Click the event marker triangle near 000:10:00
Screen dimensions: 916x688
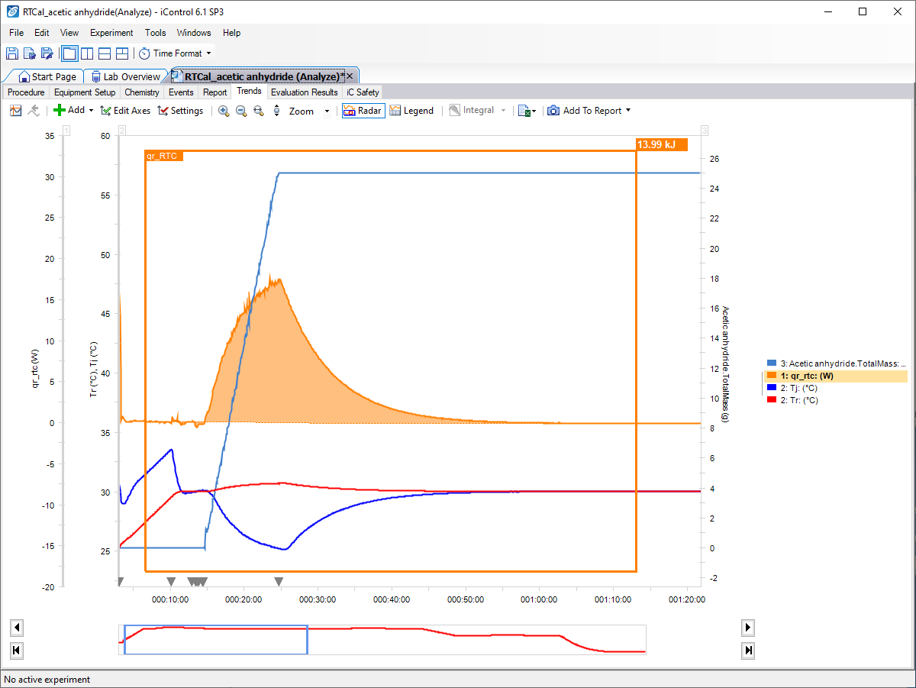(x=171, y=582)
